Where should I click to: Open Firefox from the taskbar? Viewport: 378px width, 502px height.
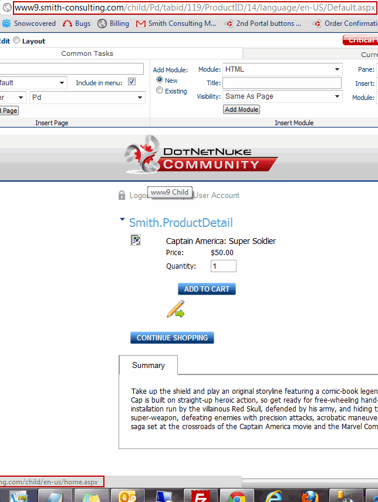(x=310, y=496)
